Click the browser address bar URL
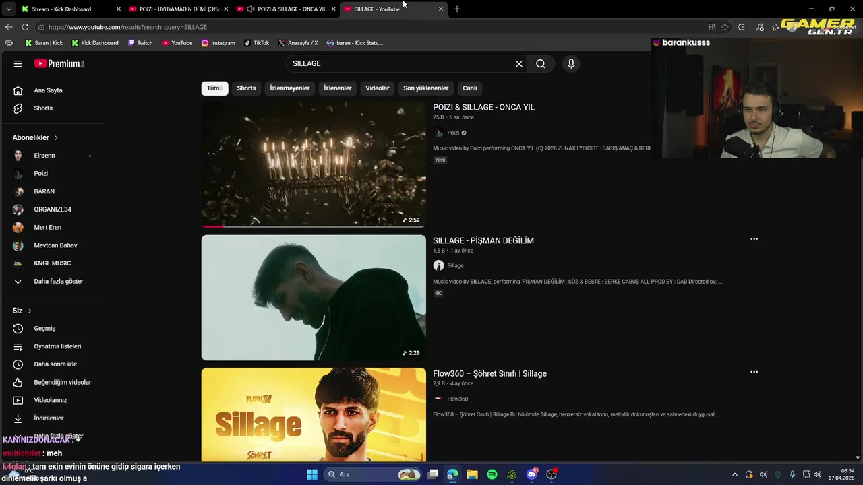The height and width of the screenshot is (485, 863). [127, 27]
